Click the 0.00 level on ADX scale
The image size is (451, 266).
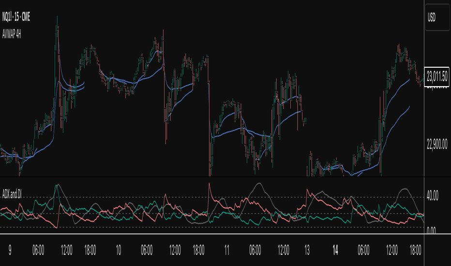tap(431, 230)
